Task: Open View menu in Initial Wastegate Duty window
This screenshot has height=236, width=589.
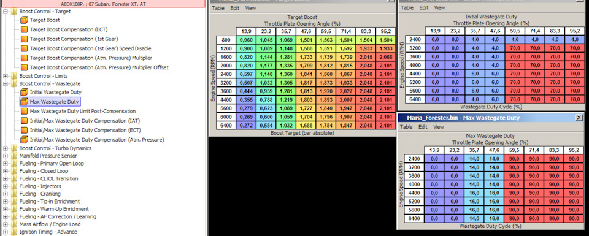Action: pyautogui.click(x=439, y=7)
